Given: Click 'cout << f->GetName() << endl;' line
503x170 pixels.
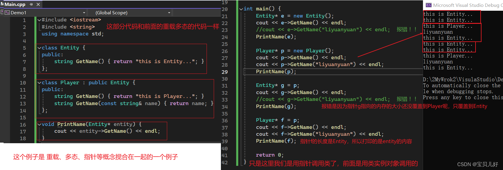Looking at the screenshot, I should (x=301, y=127).
